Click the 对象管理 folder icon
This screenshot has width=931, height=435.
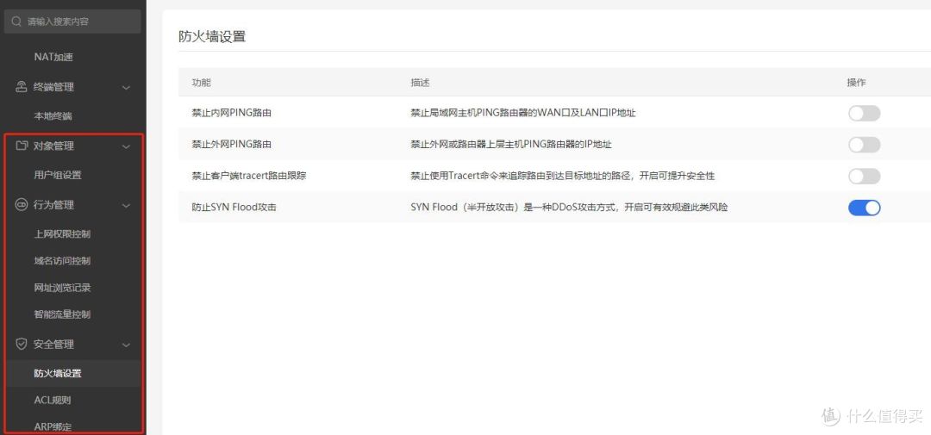tap(22, 146)
